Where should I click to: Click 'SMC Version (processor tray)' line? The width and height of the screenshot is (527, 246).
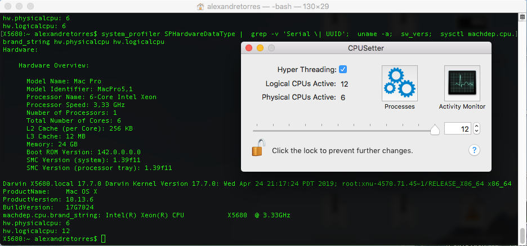pos(99,168)
